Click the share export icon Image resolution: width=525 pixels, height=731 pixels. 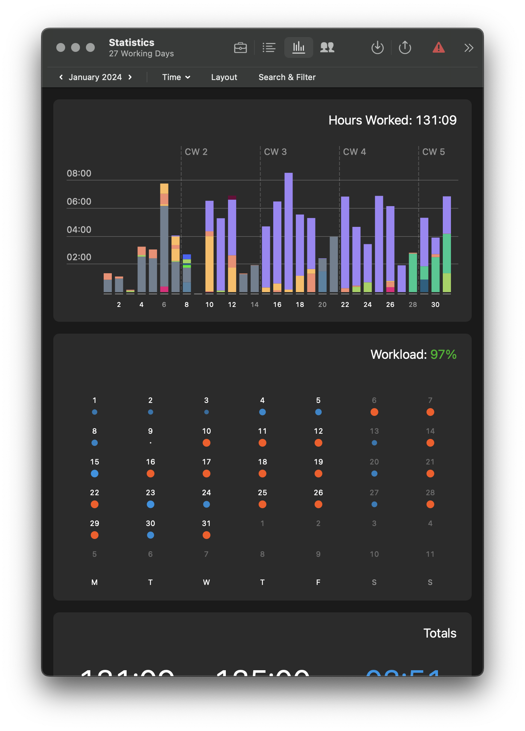coord(405,48)
